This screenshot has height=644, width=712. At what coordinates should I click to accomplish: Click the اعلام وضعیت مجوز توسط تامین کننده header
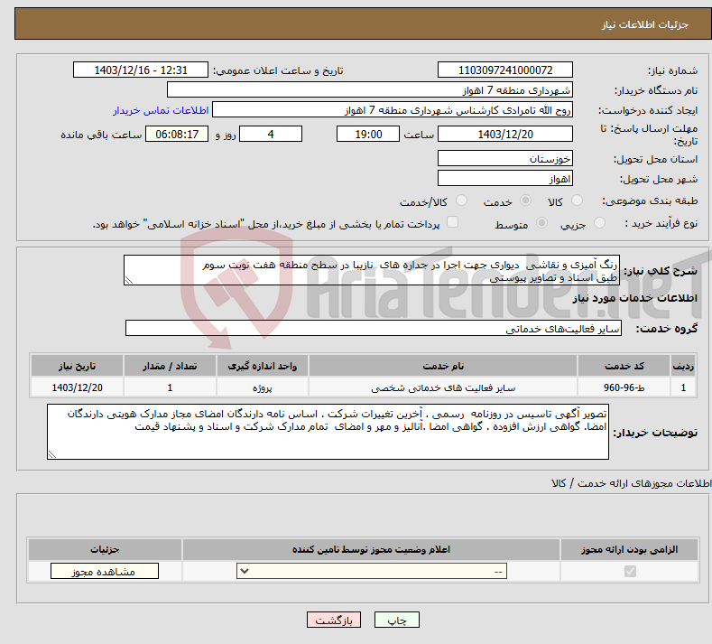(x=372, y=549)
